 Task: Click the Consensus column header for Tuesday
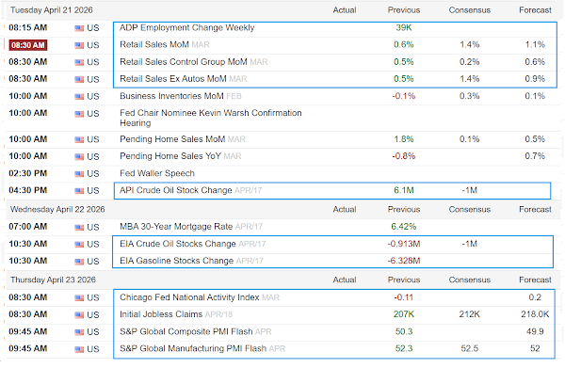(470, 10)
